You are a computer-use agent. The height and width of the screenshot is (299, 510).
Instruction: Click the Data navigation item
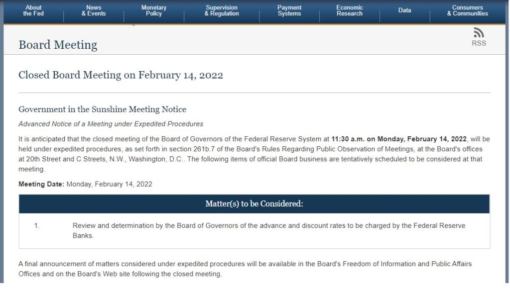[x=404, y=10]
